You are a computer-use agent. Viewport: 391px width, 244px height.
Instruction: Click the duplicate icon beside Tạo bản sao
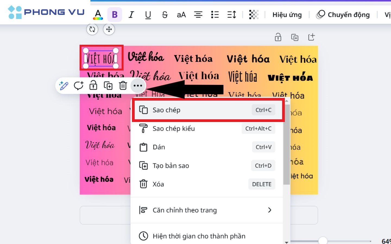pos(143,166)
